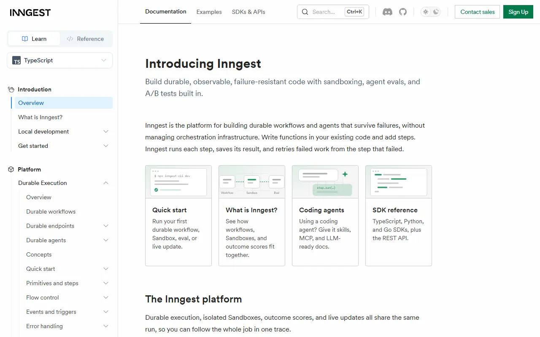Viewport: 540px width, 337px height.
Task: Open Overview under Durable Execution
Action: [x=39, y=197]
